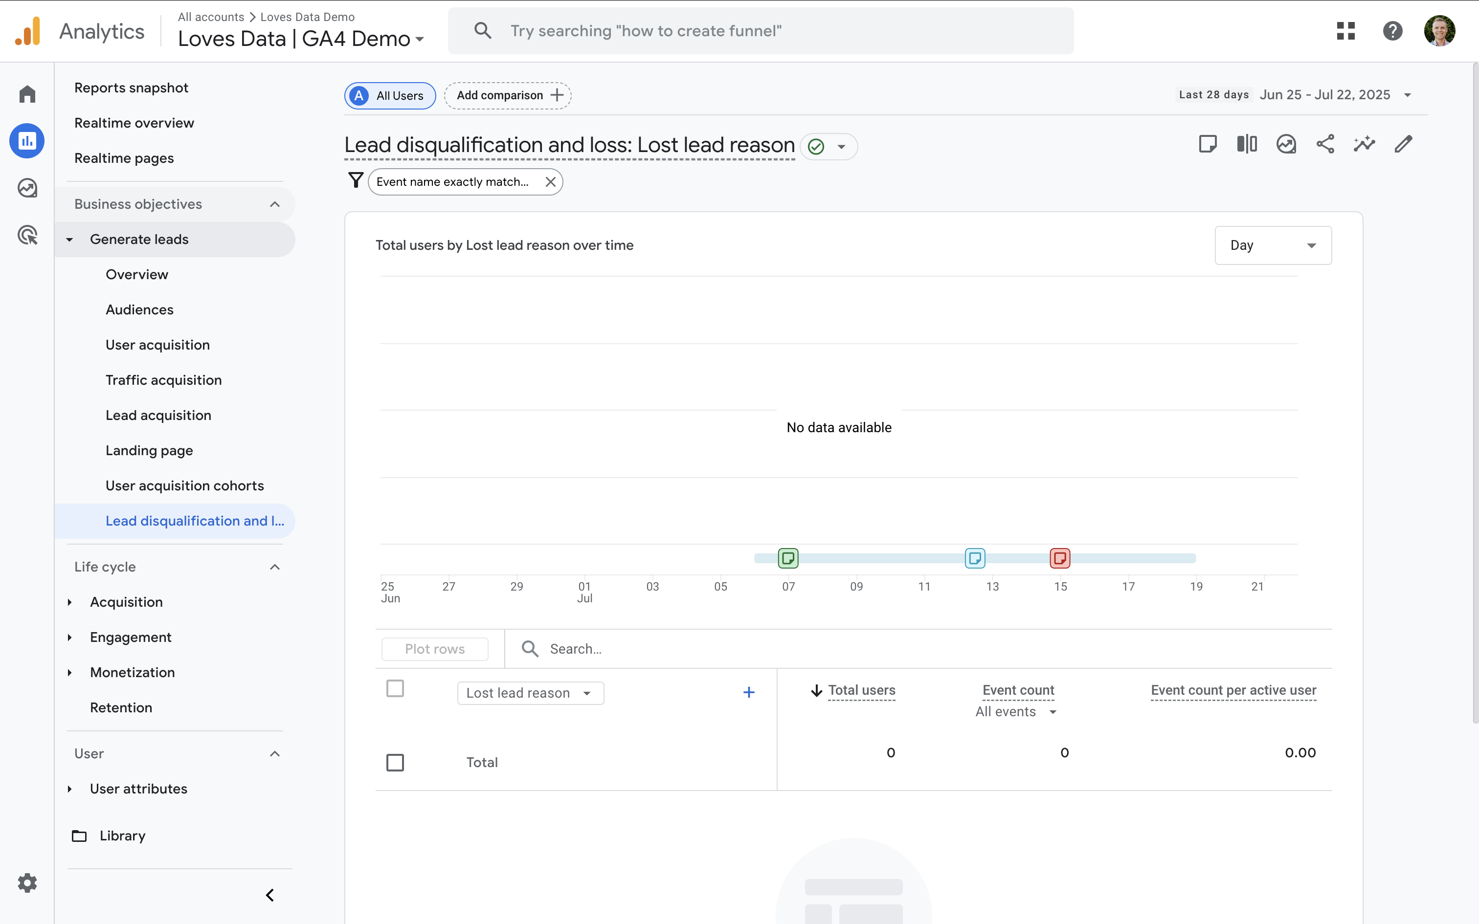
Task: Expand the Engagement group
Action: [x=69, y=638]
